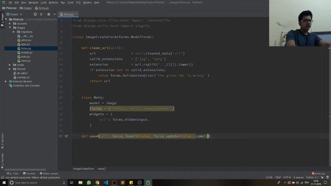
Task: Select __init__.py in project tree
Action: [x=25, y=36]
